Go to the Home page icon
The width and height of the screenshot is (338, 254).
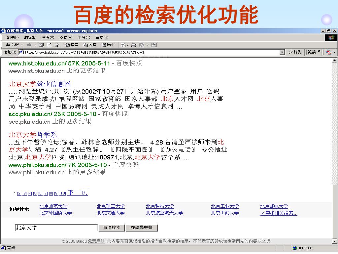pyautogui.click(x=57, y=45)
